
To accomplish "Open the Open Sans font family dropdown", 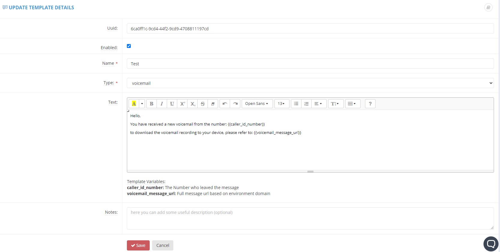I will [x=257, y=104].
